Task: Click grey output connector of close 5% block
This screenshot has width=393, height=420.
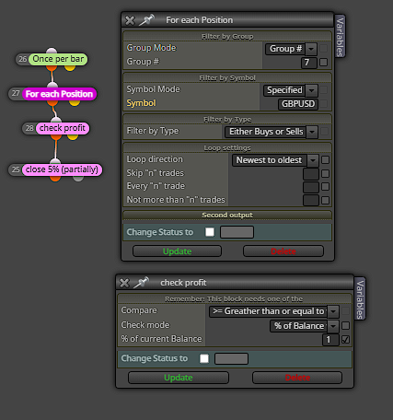Action: (x=78, y=178)
